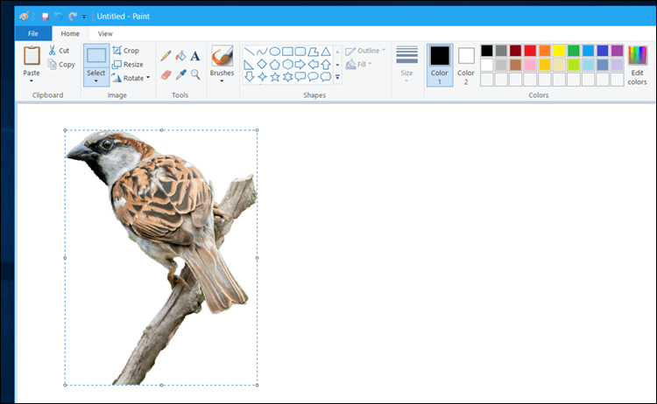Activate the Color 1 foreground swatch
Image resolution: width=657 pixels, height=404 pixels.
(x=440, y=65)
